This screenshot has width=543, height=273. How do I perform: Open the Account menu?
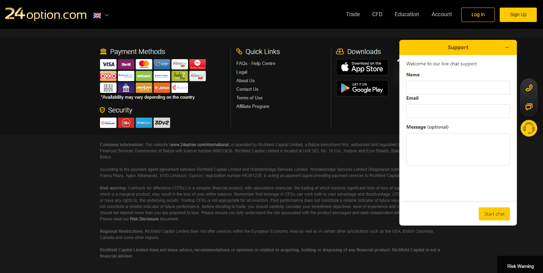442,14
